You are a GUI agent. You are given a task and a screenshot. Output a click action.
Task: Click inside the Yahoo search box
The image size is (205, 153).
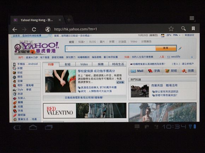pyautogui.click(x=111, y=49)
